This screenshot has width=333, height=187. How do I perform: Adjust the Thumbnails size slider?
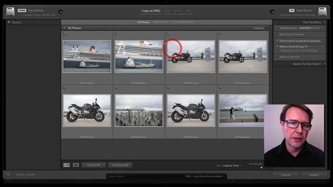pos(261,167)
